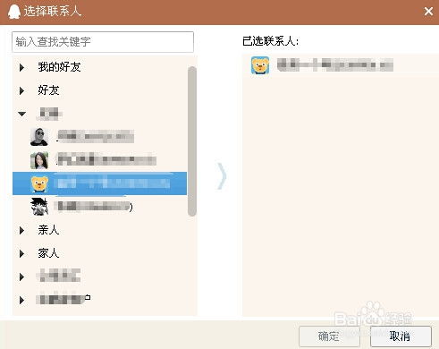439x349 pixels.
Task: Click the bear avatar in highlighted contact row
Action: point(39,183)
